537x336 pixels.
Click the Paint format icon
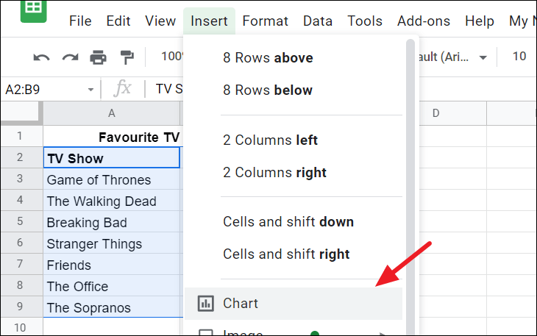[127, 57]
